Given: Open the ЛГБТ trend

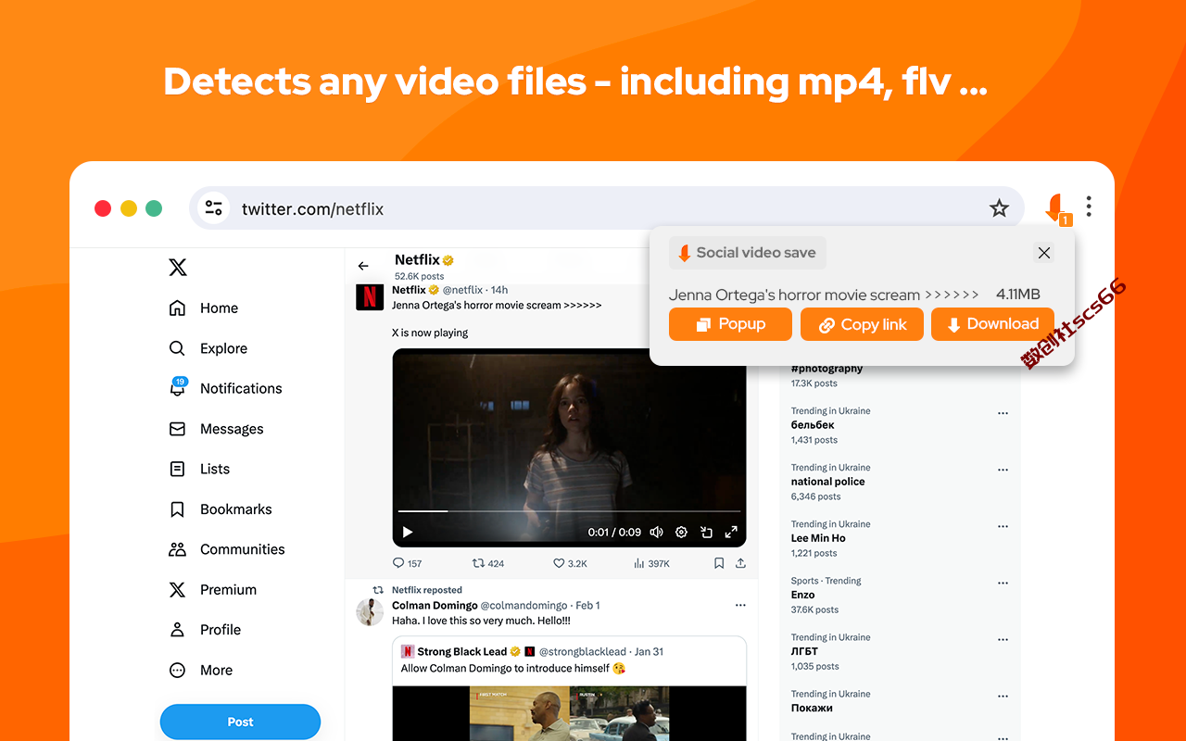Looking at the screenshot, I should [804, 651].
